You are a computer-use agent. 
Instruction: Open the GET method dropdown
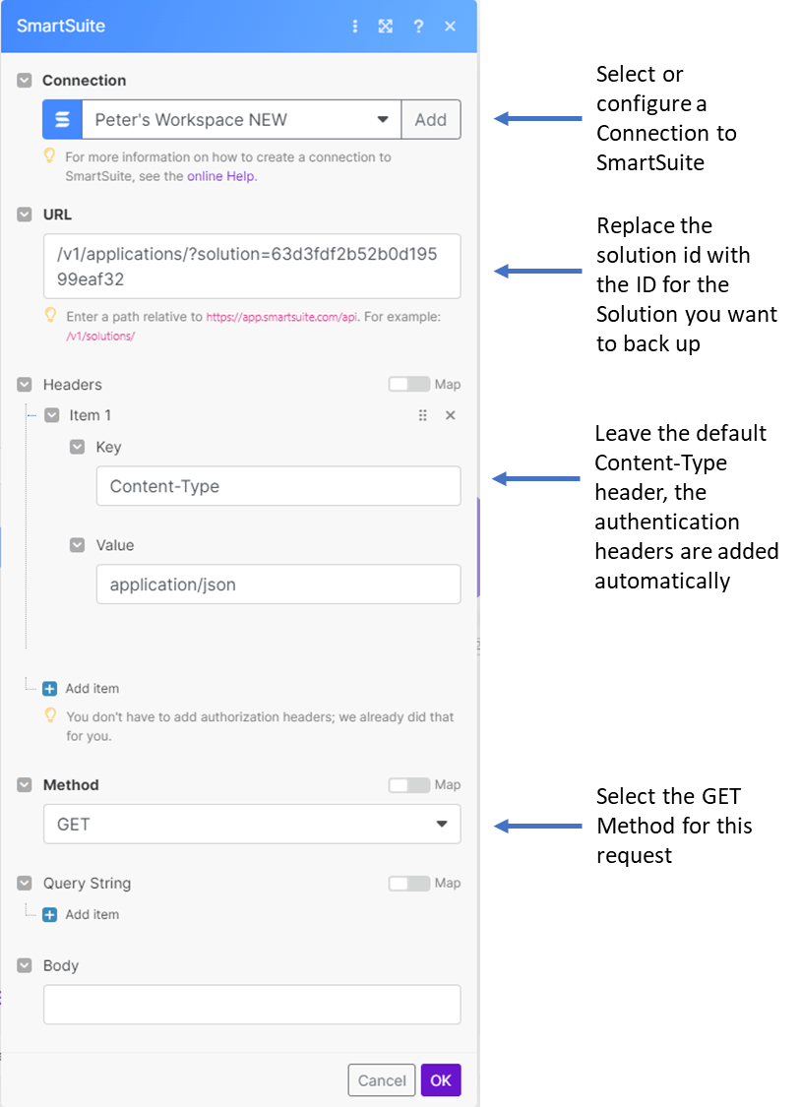click(252, 825)
